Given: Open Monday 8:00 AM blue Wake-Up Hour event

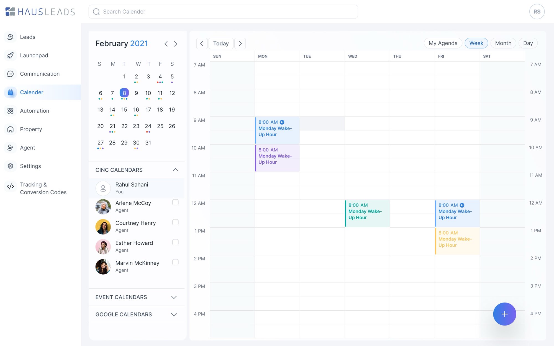Looking at the screenshot, I should coord(277,130).
